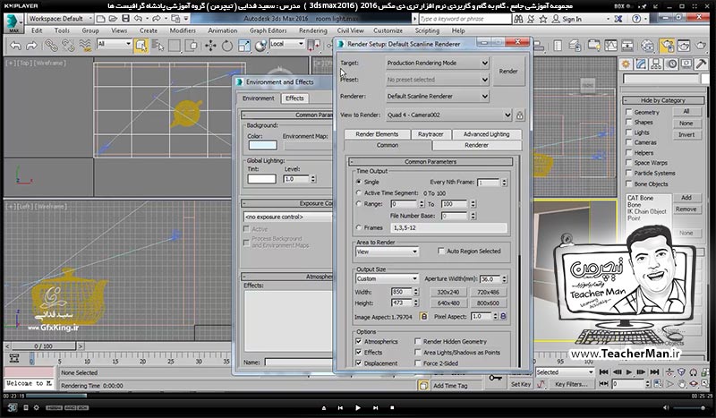Open the Hierarchy command panel tab
The width and height of the screenshot is (716, 418).
[x=656, y=64]
